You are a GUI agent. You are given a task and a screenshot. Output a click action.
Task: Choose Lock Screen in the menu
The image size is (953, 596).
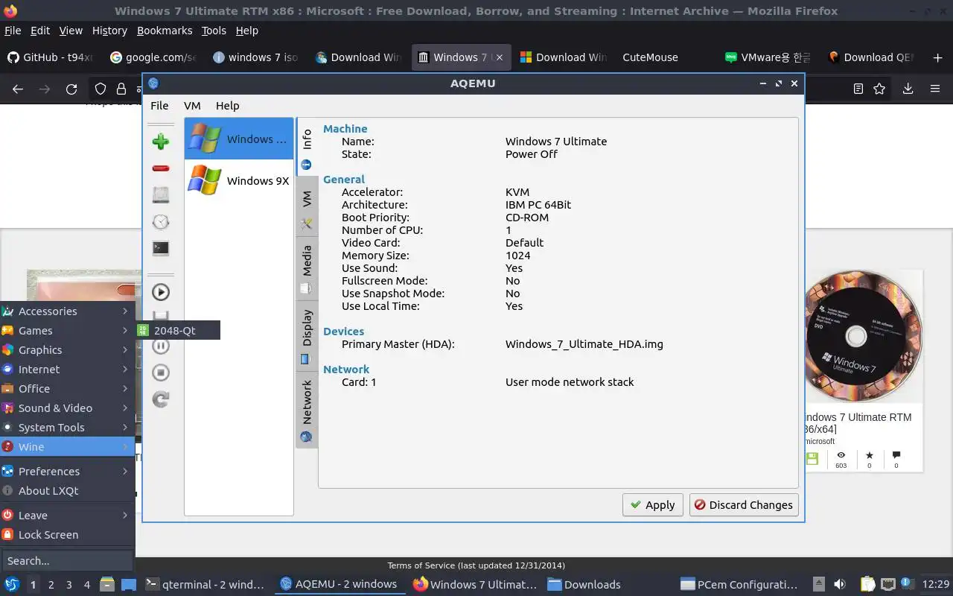pyautogui.click(x=67, y=535)
